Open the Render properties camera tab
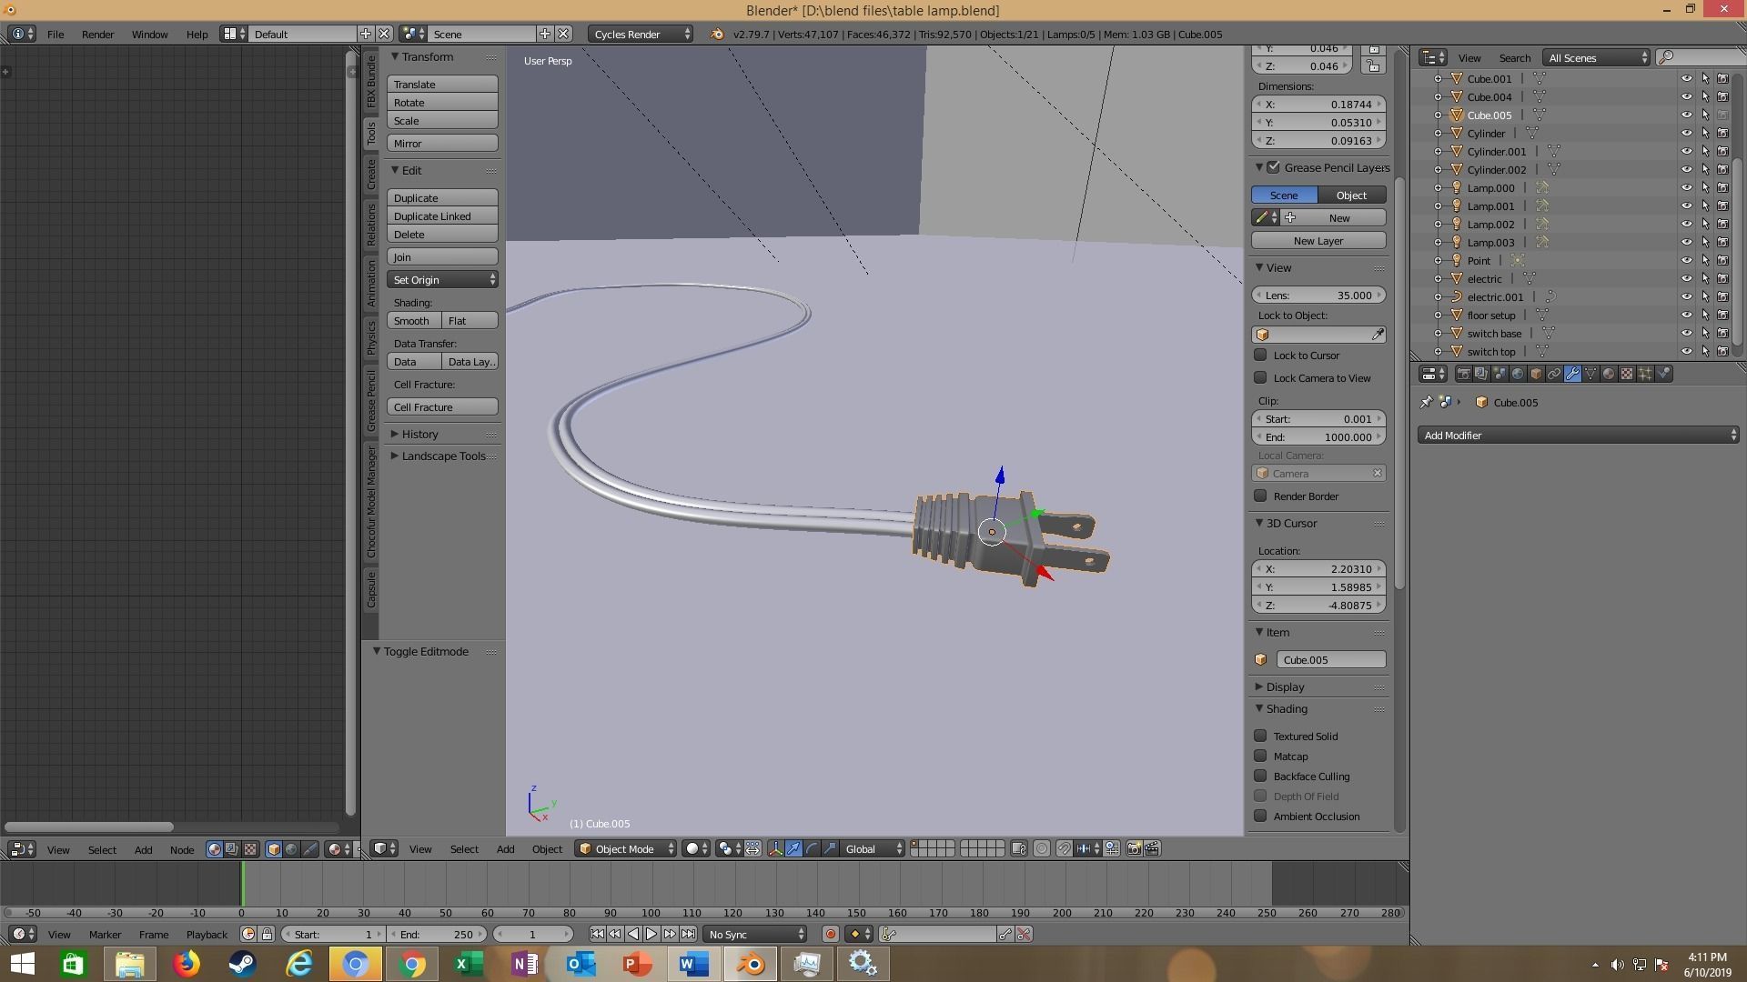This screenshot has width=1747, height=982. [x=1463, y=374]
